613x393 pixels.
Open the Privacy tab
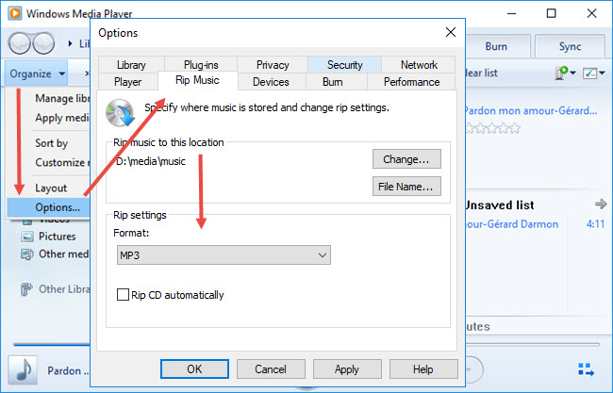(x=273, y=65)
